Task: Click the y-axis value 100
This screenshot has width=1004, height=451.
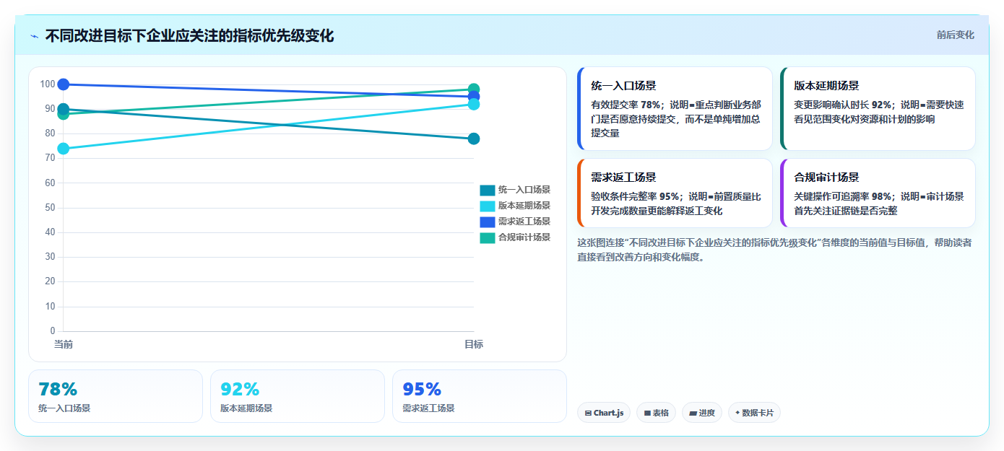Action: (48, 84)
